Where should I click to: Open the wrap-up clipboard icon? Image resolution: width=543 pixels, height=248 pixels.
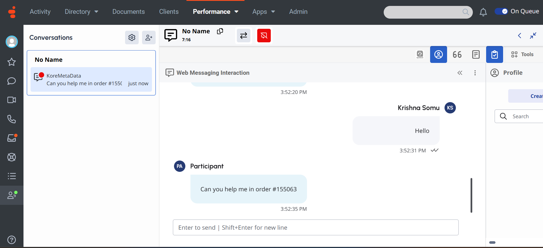tap(494, 54)
